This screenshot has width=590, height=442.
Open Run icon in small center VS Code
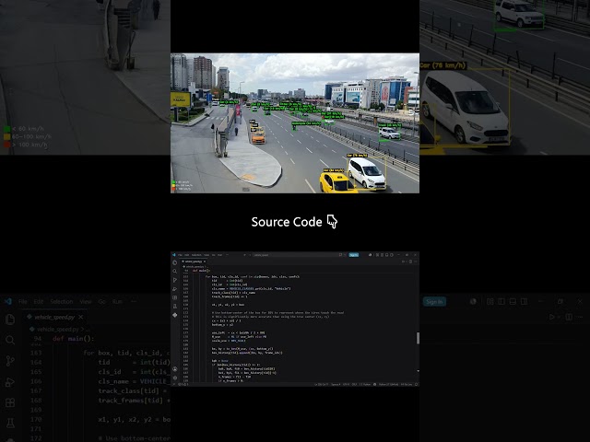pyautogui.click(x=174, y=280)
